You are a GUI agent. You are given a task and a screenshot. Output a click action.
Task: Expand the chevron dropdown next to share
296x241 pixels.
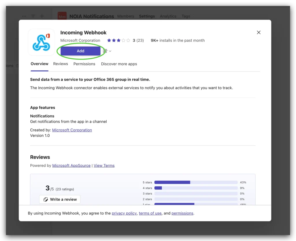110,51
